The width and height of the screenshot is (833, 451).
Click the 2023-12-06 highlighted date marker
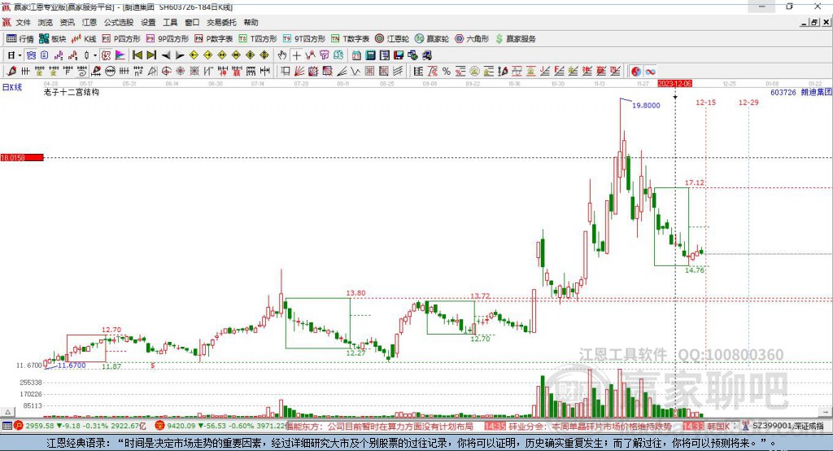[x=674, y=84]
